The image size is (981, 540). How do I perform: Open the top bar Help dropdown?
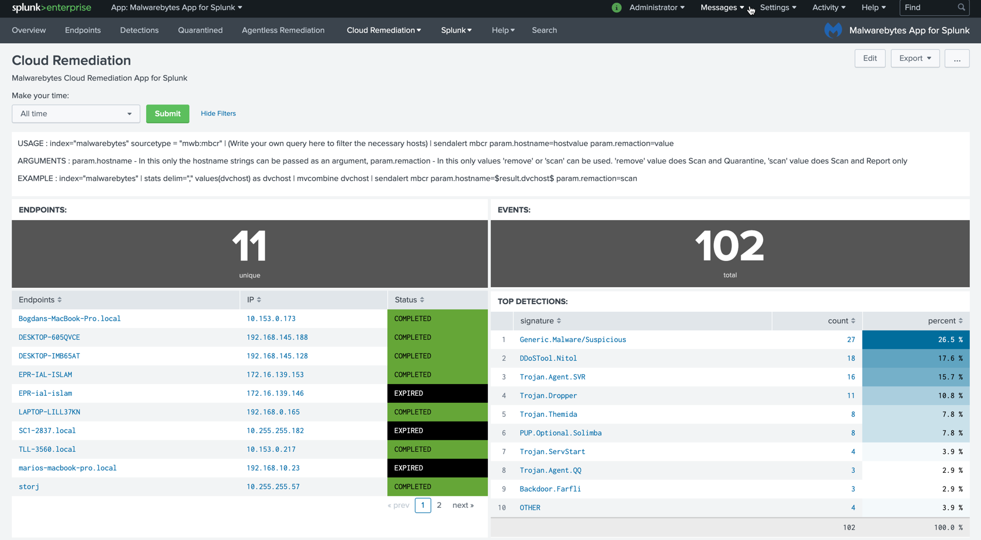[873, 8]
